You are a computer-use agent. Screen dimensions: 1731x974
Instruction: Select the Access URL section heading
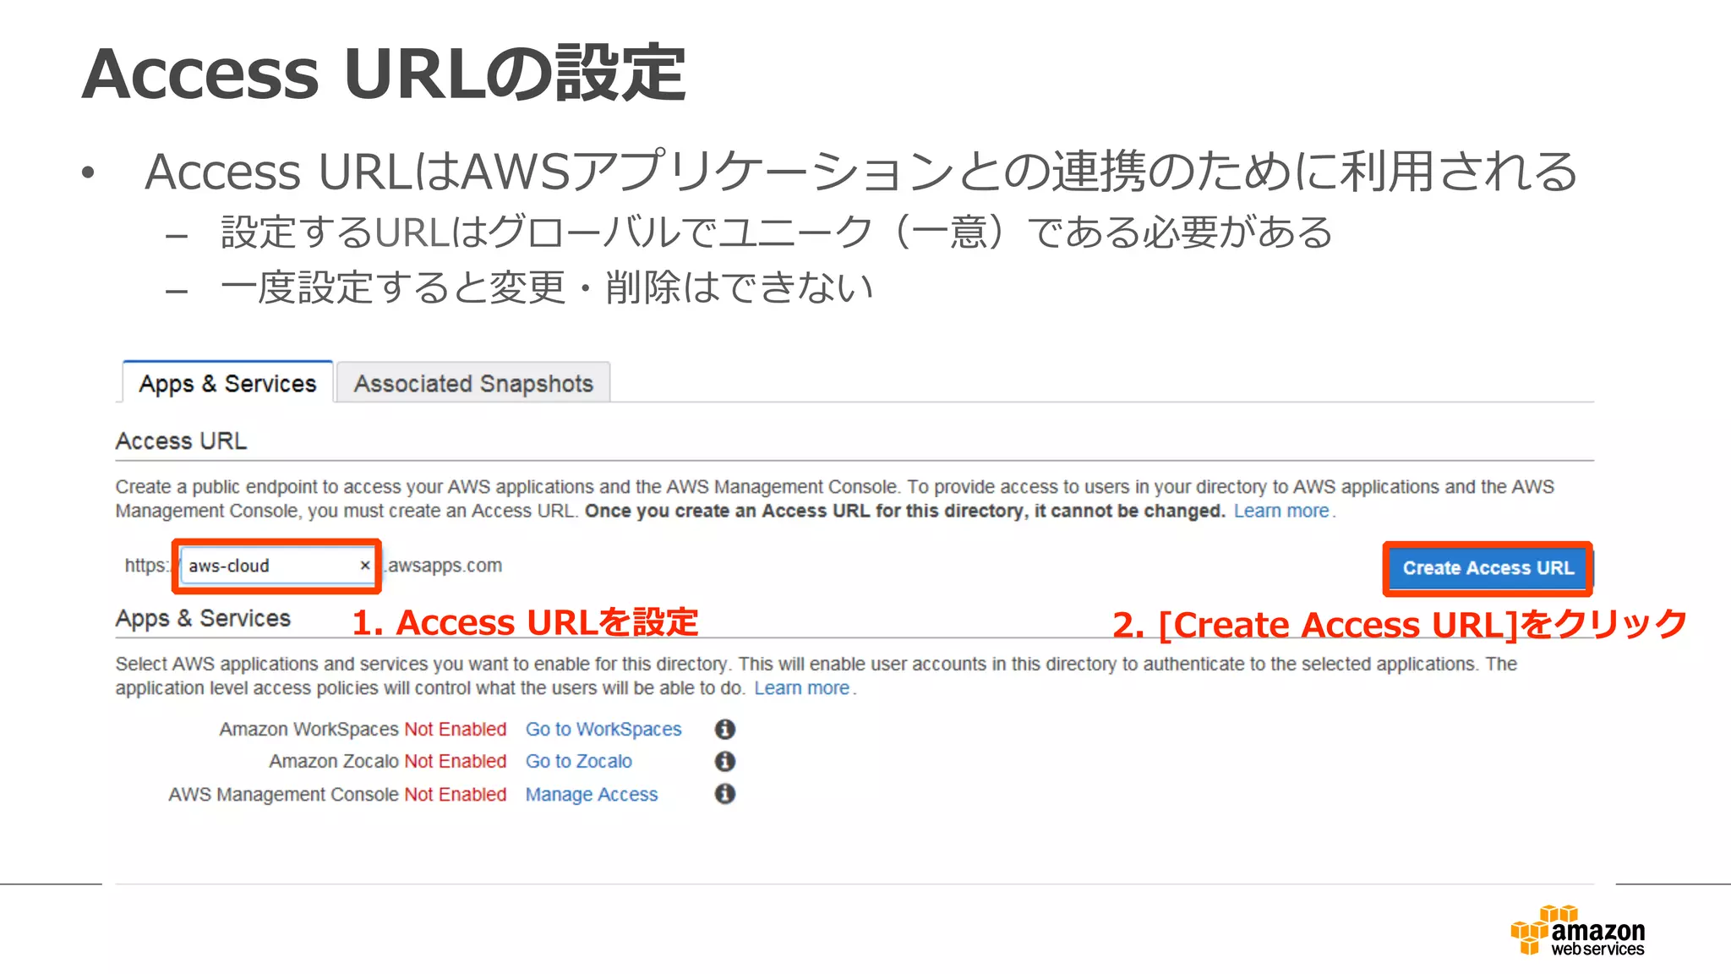181,440
